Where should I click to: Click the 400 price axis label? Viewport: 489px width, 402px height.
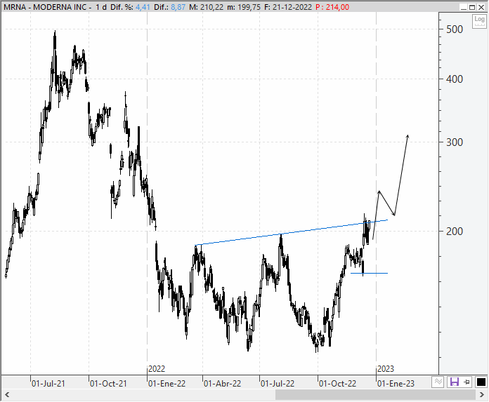(455, 79)
